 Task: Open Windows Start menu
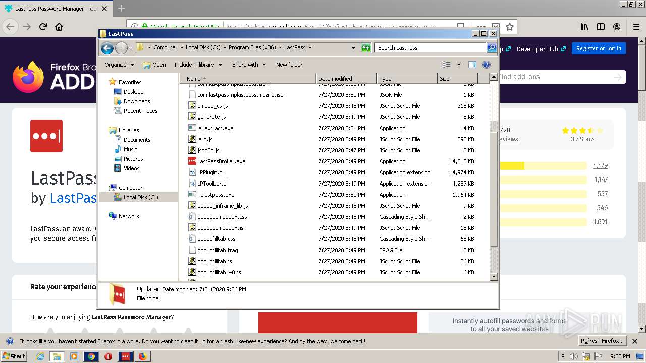coord(14,356)
